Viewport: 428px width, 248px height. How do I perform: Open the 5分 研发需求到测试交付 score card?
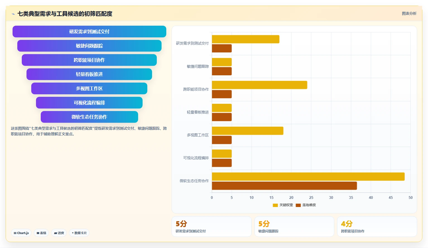click(211, 227)
